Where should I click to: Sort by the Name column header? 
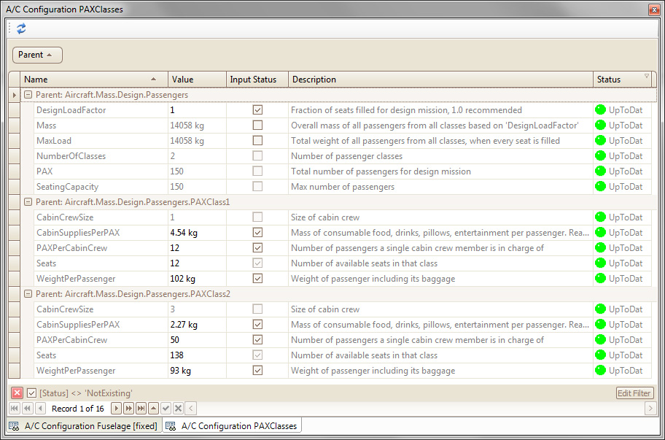click(94, 80)
